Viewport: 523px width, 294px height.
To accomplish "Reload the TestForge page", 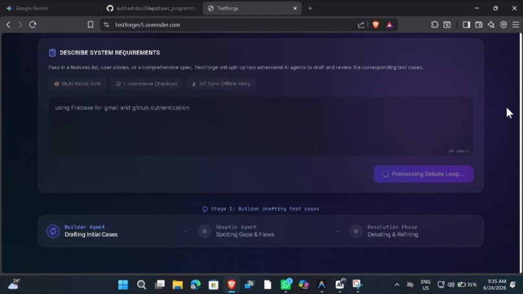I will pyautogui.click(x=32, y=25).
